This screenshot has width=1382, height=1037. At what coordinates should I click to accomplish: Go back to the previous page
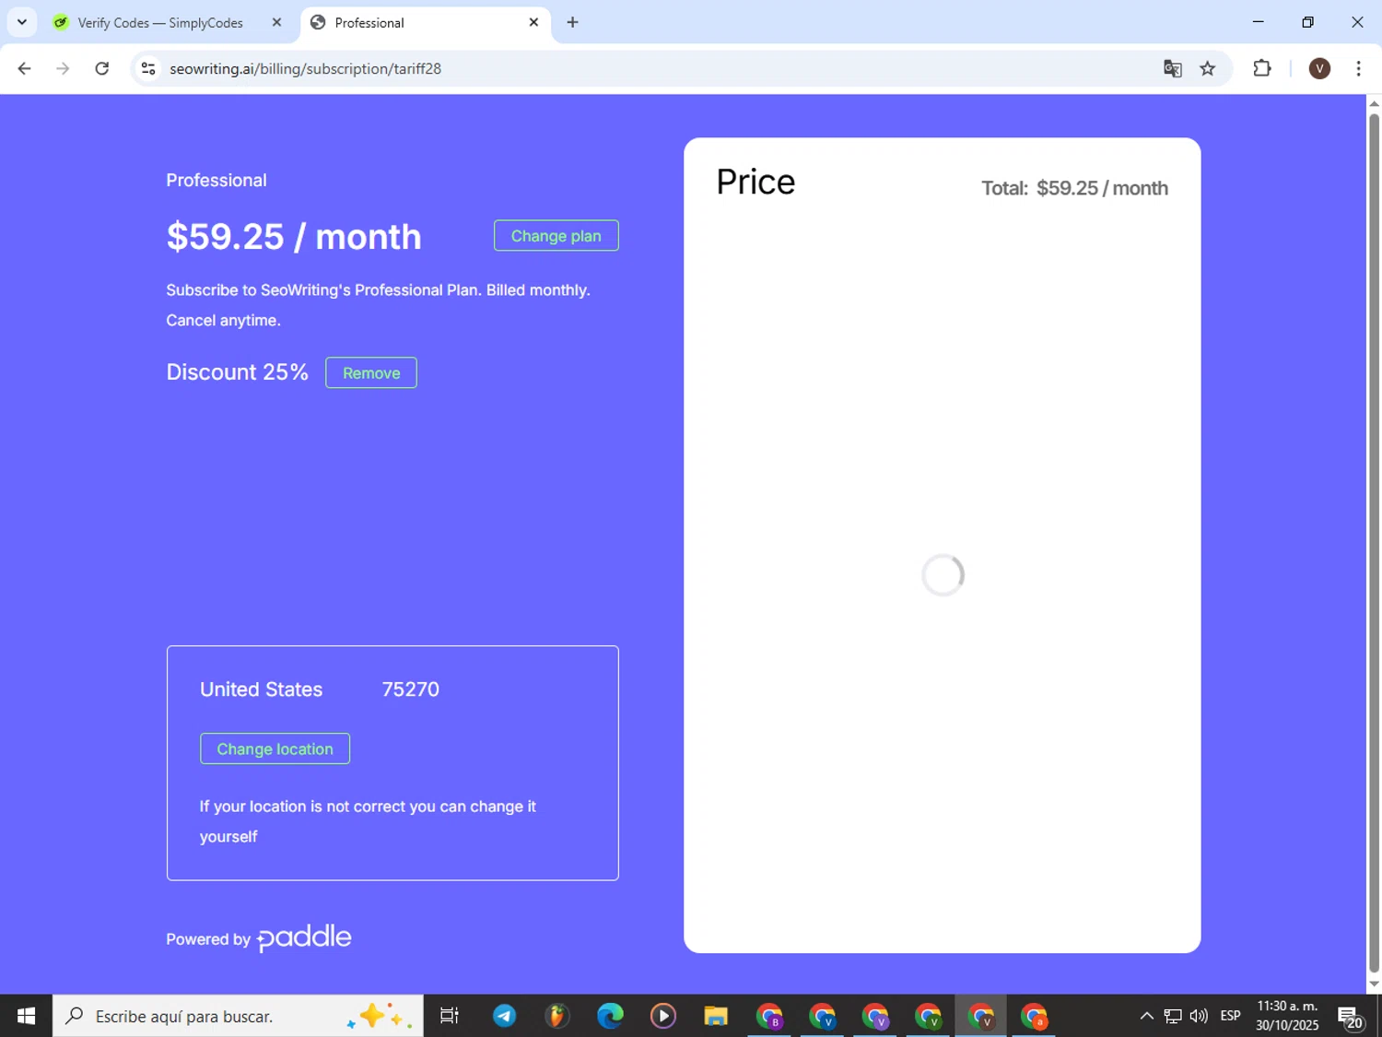25,68
